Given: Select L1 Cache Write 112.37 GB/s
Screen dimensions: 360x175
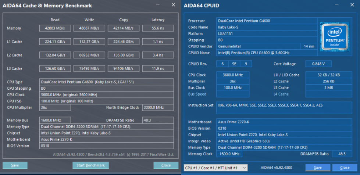Looking at the screenshot, I should (x=89, y=42).
